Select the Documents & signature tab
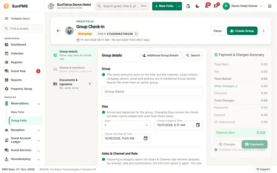The width and height of the screenshot is (277, 173). [x=72, y=84]
